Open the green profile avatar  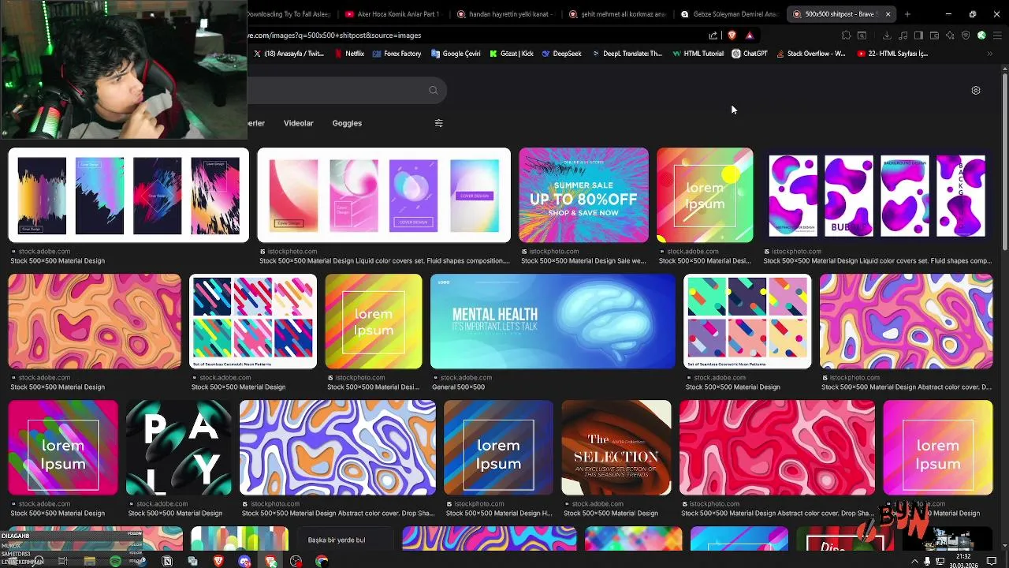(x=981, y=35)
